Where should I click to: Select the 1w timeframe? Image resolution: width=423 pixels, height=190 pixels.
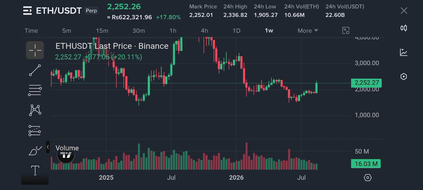269,31
